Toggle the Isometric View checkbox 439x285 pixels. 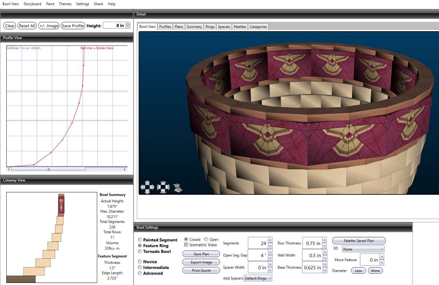tap(186, 245)
